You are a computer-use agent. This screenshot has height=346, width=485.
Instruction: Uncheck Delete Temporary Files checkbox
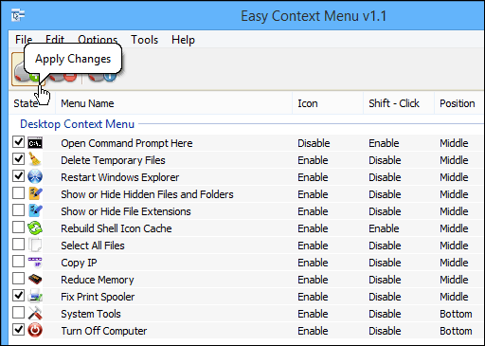tap(18, 159)
